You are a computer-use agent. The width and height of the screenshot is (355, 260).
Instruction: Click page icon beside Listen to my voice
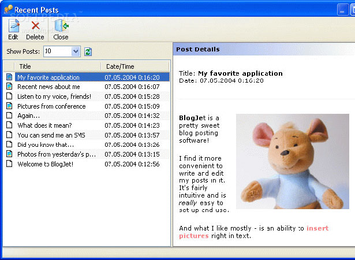(9, 96)
